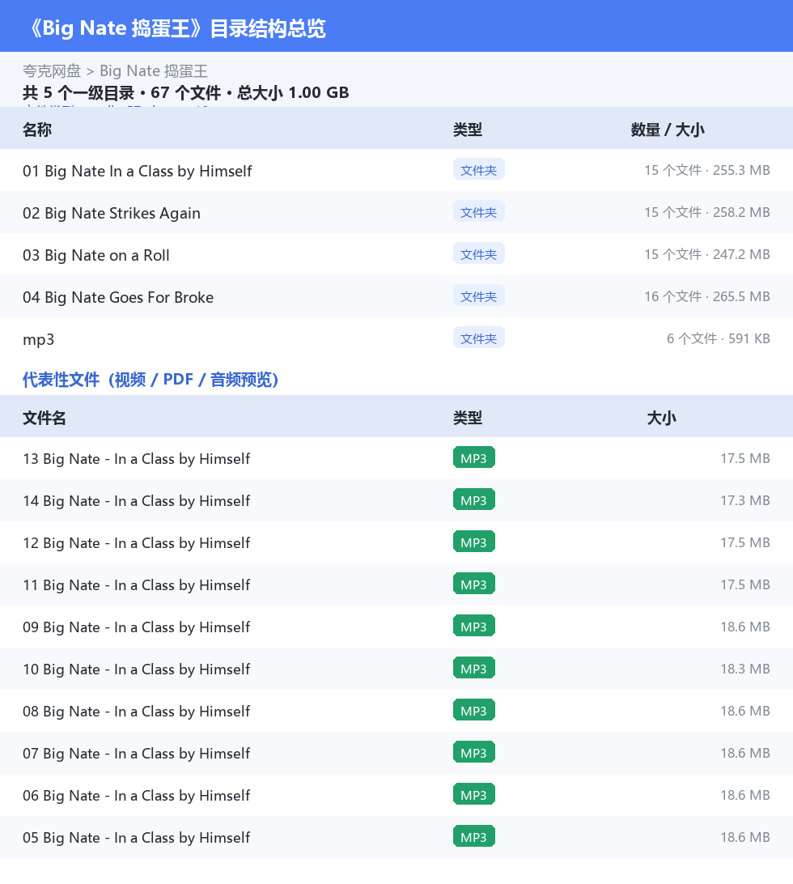Viewport: 793px width, 884px height.
Task: Click the MP3 badge for file "05 Big Nate"
Action: tap(474, 837)
